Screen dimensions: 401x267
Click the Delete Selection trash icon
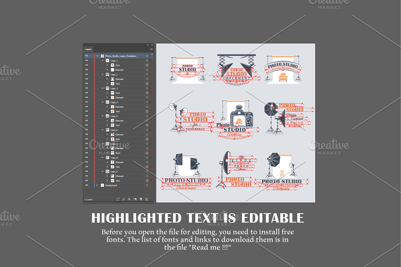pos(146,199)
